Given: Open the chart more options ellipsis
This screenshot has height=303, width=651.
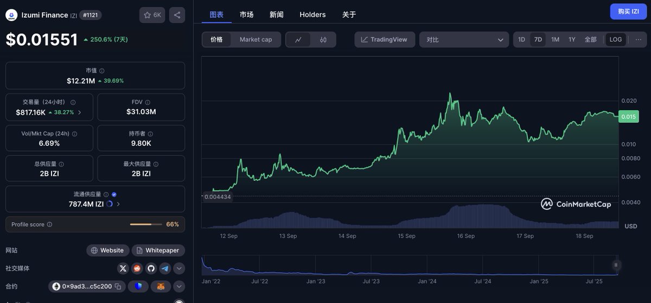Looking at the screenshot, I should pos(638,40).
